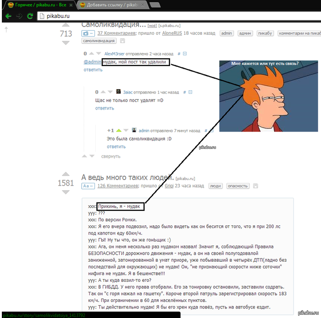Viewport: 321px width, 318px height.
Task: Click save icon next to 'самоликвидация' tag
Action: [x=122, y=41]
